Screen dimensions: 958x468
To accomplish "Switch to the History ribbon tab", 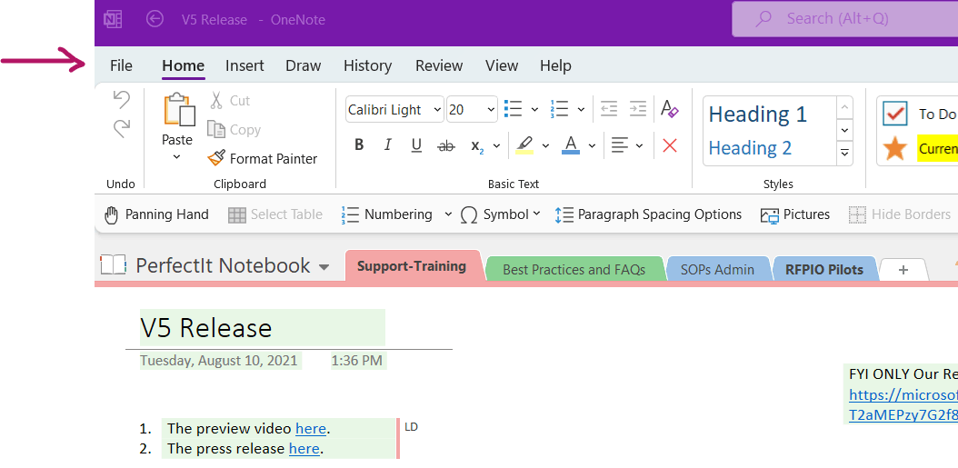I will click(368, 65).
